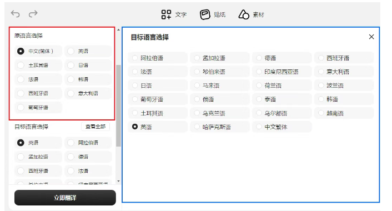Click the left panel scrollbar thumb
392x211 pixels.
[x=118, y=105]
